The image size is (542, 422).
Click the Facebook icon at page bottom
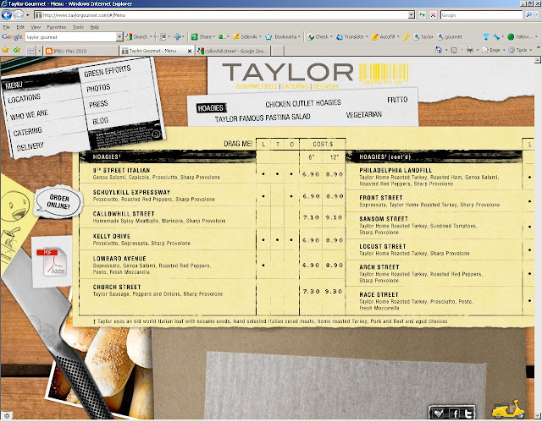(x=454, y=413)
